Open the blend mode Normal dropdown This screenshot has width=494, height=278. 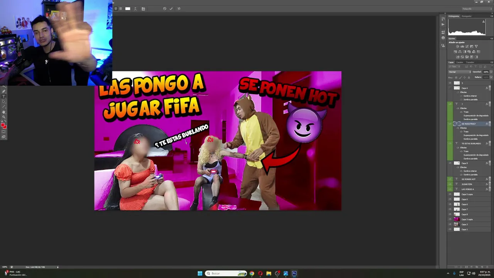point(460,72)
